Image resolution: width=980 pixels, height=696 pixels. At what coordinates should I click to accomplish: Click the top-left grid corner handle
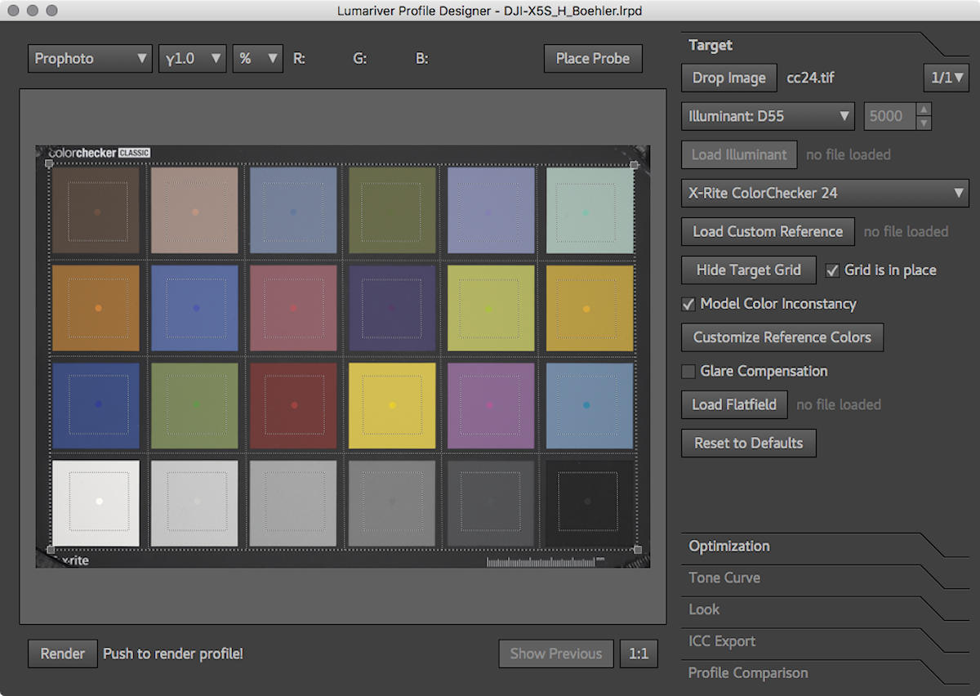49,164
